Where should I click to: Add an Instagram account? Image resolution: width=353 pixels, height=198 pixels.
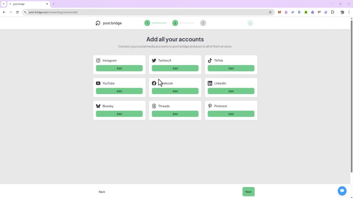(x=119, y=68)
